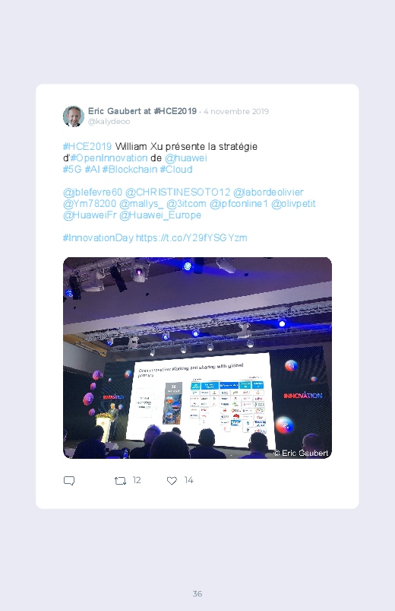
Task: Click the heart like icon
Action: coord(172,481)
